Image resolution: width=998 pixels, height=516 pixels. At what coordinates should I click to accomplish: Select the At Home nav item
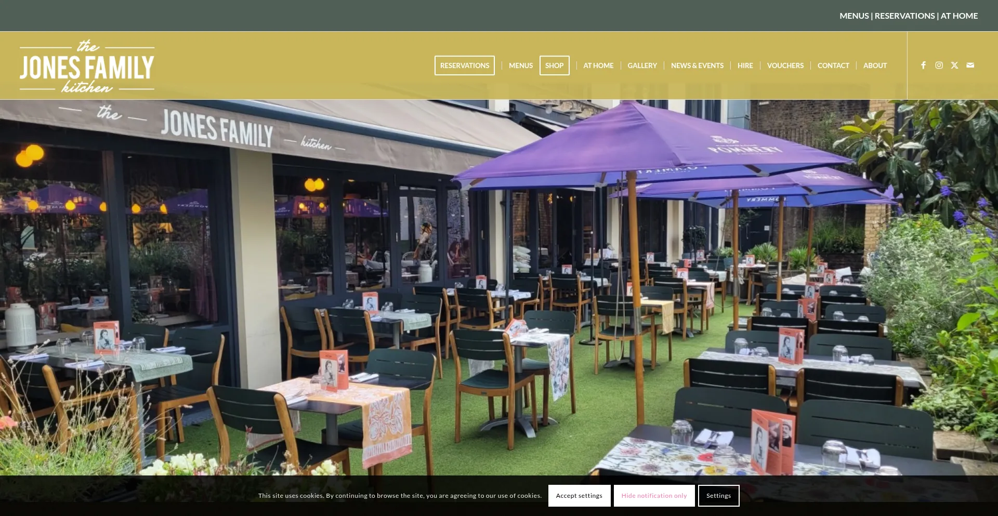(598, 65)
